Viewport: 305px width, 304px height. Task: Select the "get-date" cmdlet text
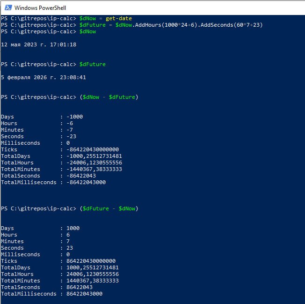pos(119,18)
